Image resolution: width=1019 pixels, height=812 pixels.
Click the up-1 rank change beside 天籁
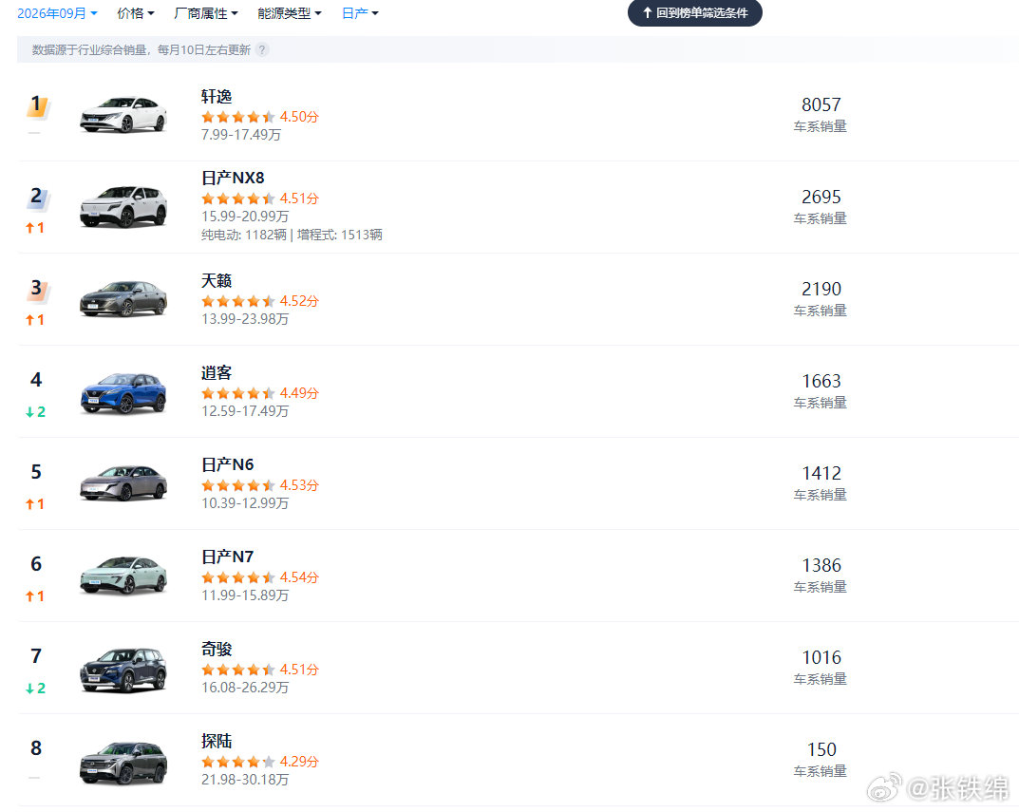[35, 320]
